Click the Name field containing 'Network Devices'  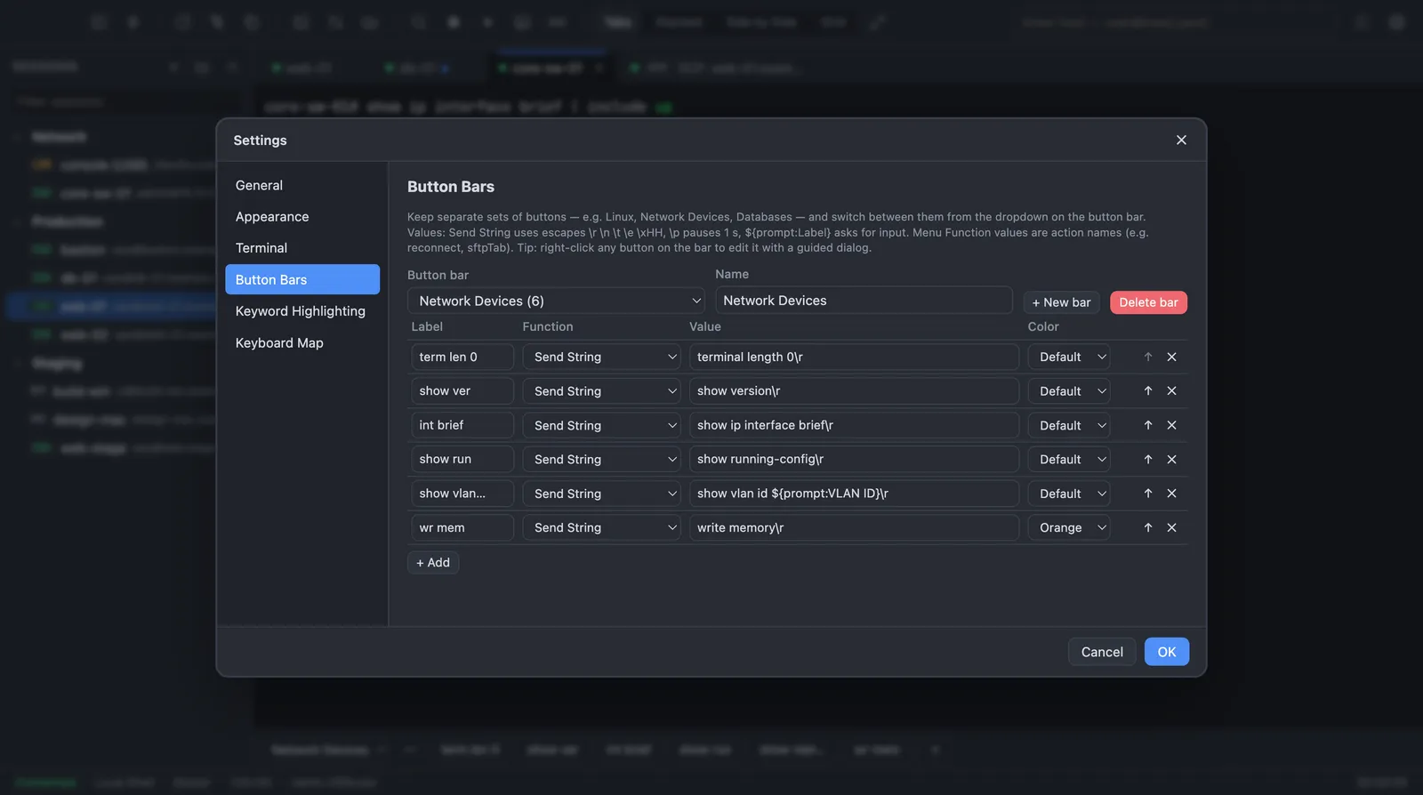864,301
